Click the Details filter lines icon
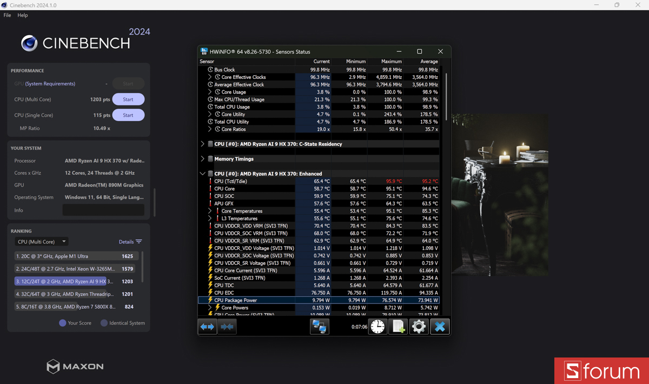 tap(139, 242)
